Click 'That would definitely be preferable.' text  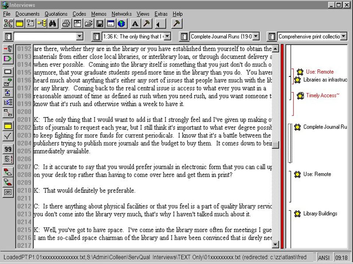[89, 191]
